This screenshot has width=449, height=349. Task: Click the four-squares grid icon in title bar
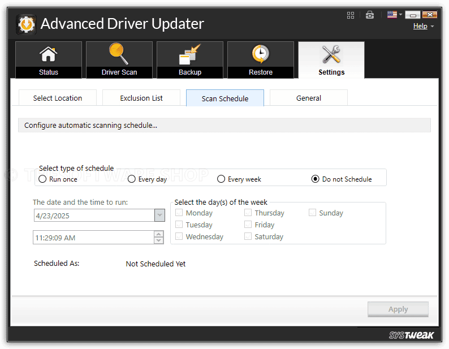click(x=351, y=15)
